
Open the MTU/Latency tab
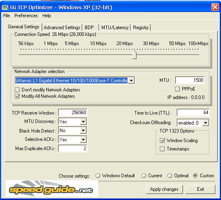tap(115, 28)
